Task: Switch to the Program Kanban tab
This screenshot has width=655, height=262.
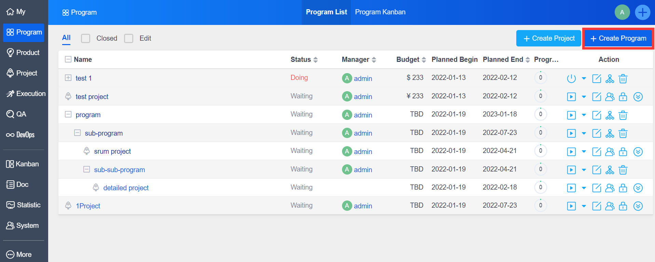Action: tap(380, 12)
